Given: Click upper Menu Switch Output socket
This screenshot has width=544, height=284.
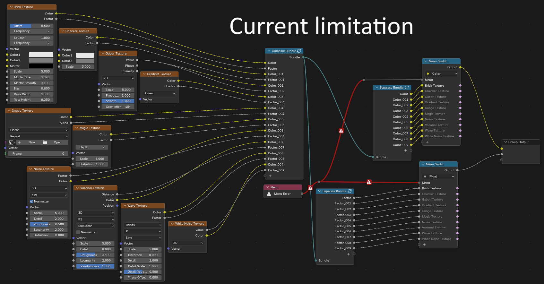Looking at the screenshot, I should [460, 67].
